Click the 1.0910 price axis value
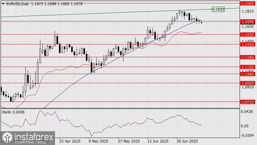 248,87
